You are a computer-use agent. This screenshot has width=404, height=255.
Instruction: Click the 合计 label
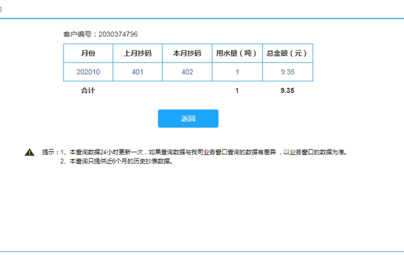coord(88,91)
